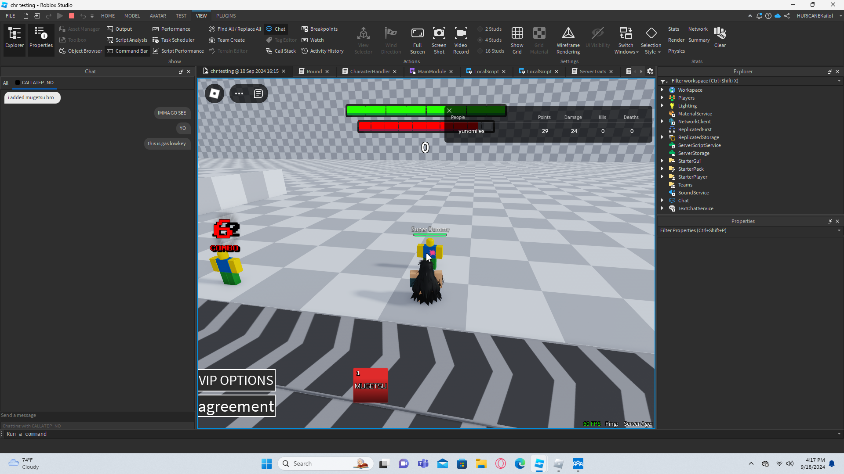Select the 2 Studs radio option
The image size is (844, 474).
[x=480, y=29]
